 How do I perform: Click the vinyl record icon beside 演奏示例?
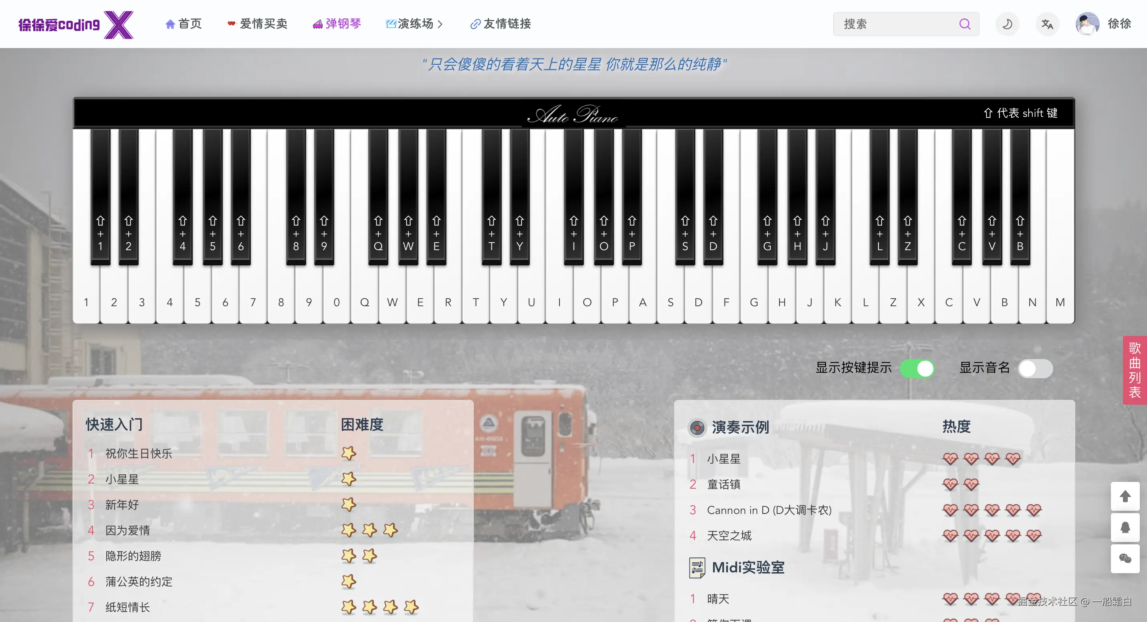click(697, 428)
